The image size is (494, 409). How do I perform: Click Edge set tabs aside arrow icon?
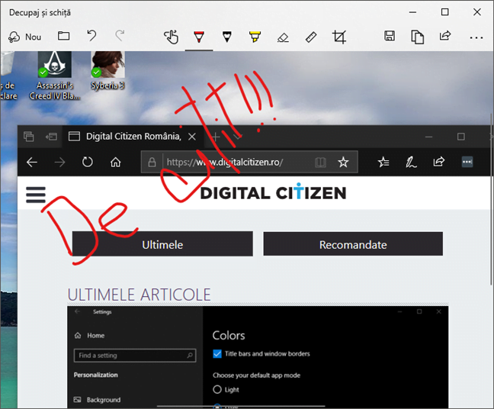click(51, 137)
